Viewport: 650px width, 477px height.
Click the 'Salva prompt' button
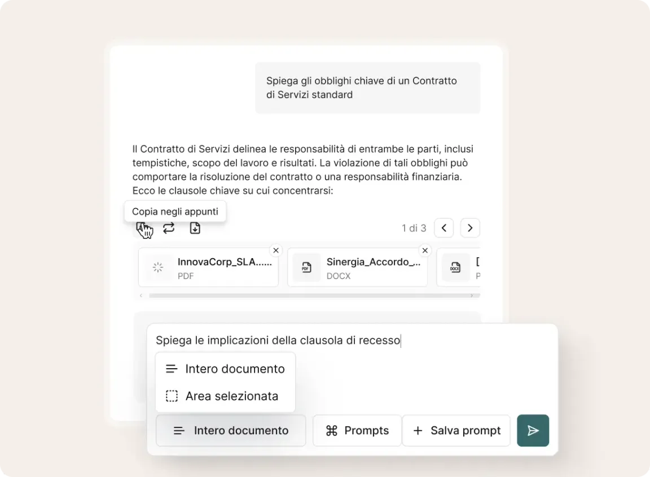click(456, 431)
